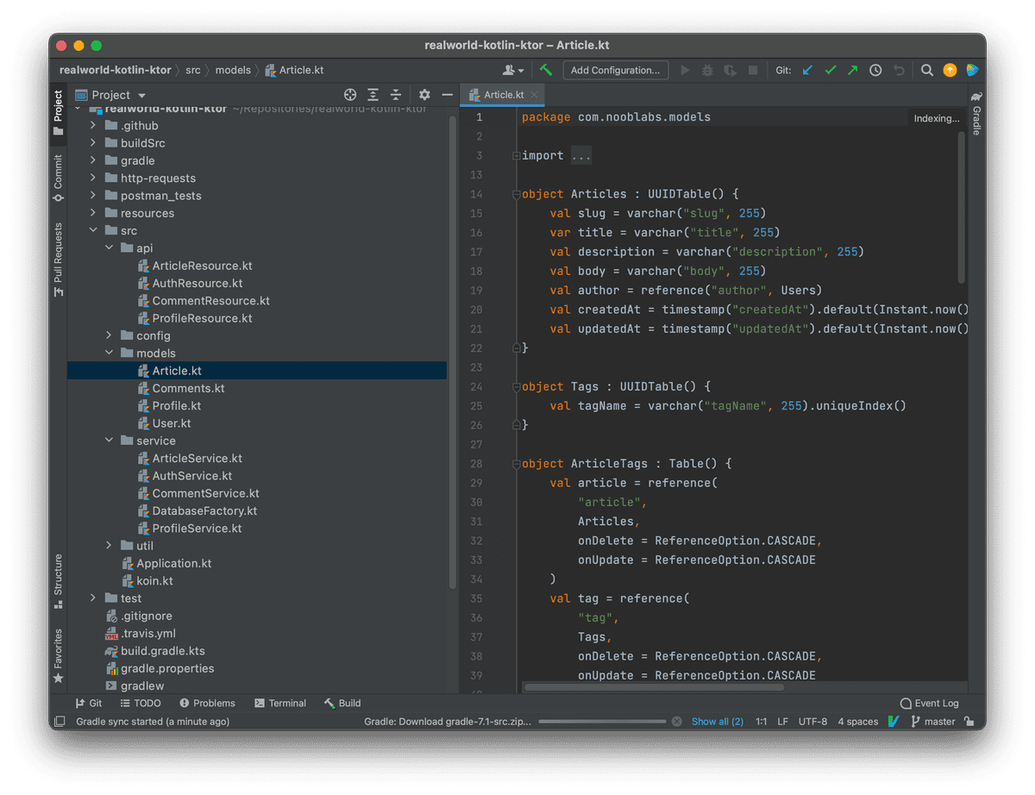Open the Terminal tab

point(279,703)
